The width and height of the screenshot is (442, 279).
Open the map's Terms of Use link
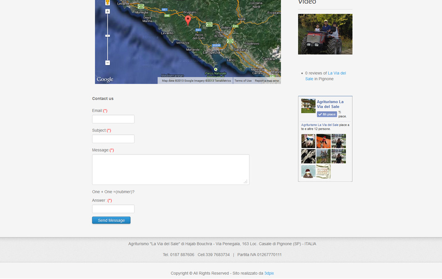pyautogui.click(x=243, y=80)
